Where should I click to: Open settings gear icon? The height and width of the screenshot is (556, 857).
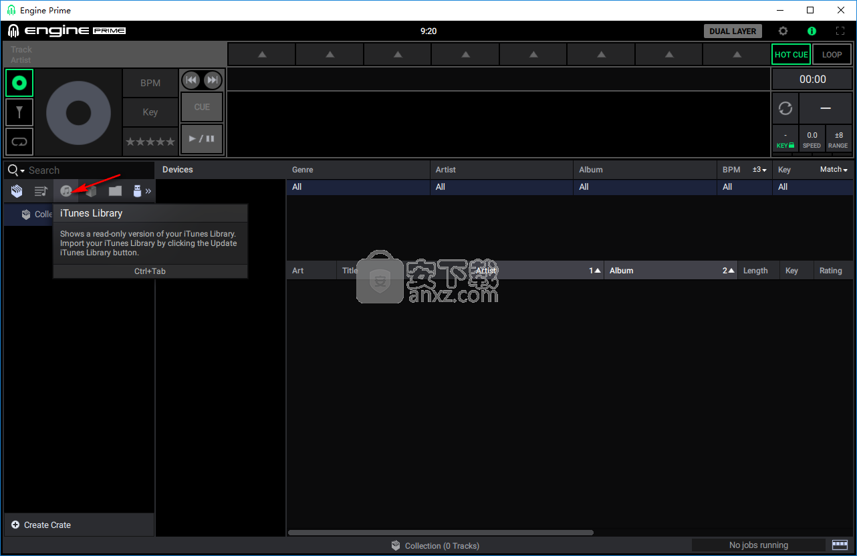[783, 31]
